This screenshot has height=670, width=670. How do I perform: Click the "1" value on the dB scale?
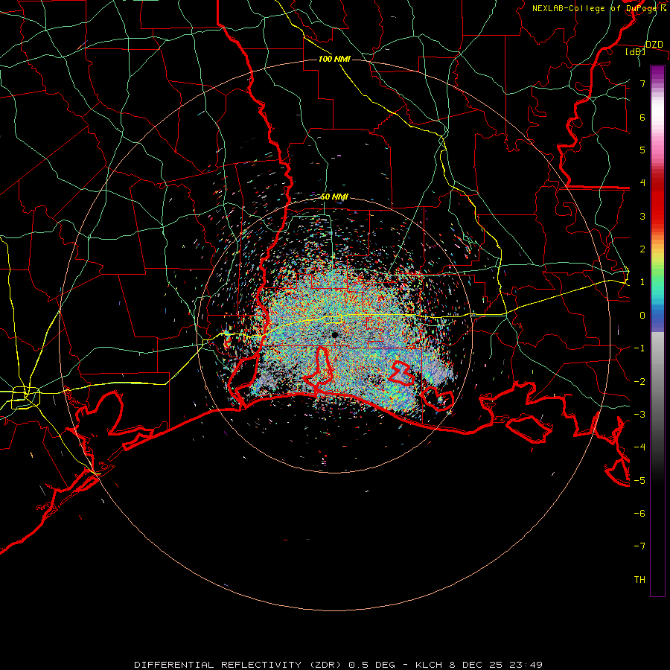coord(642,282)
